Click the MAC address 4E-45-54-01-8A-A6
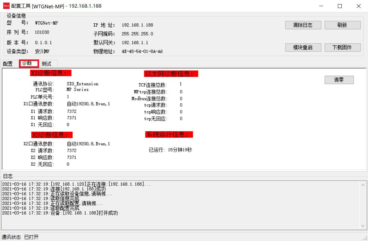 [142, 51]
